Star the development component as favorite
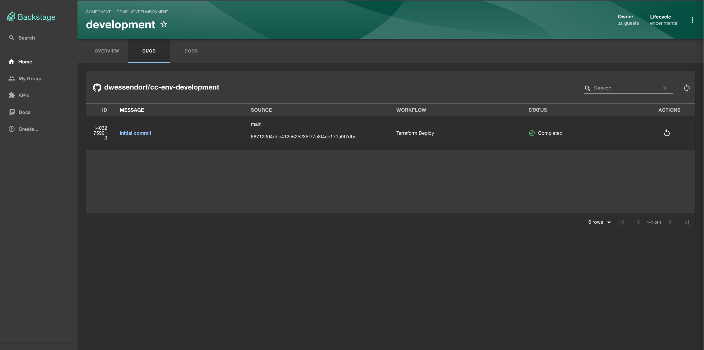Viewport: 704px width, 350px height. (164, 24)
